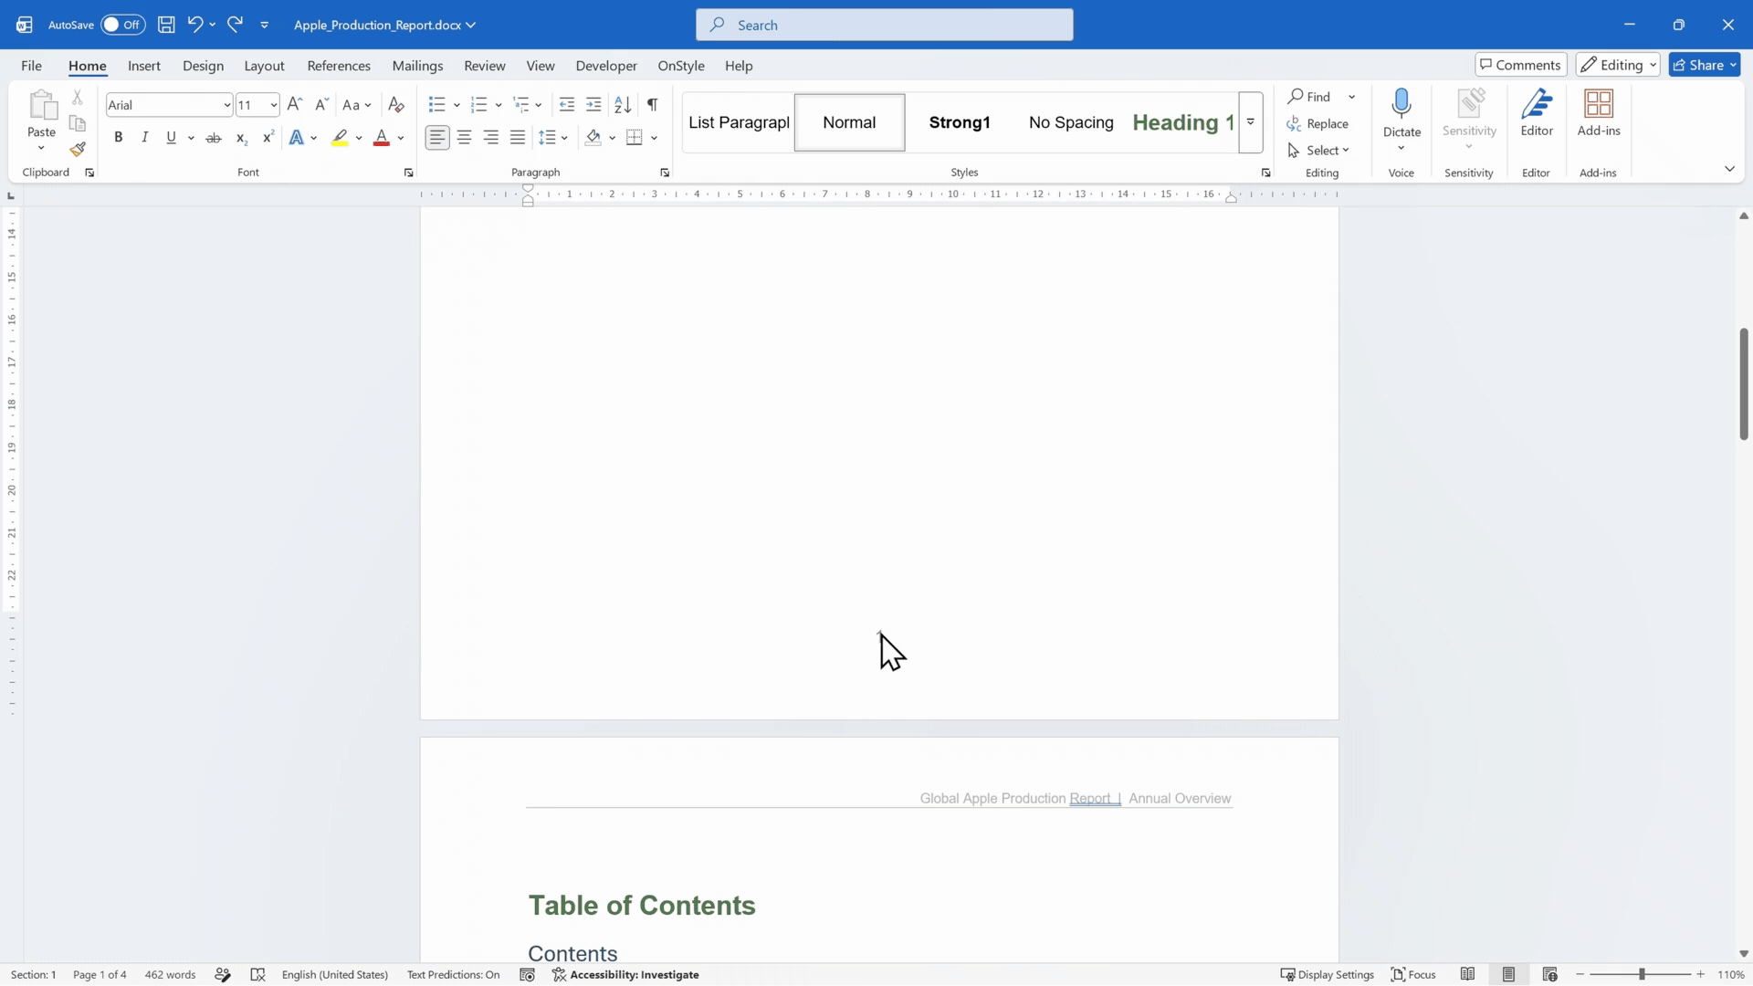The height and width of the screenshot is (986, 1753).
Task: Apply yellow text highlight color
Action: tap(340, 138)
